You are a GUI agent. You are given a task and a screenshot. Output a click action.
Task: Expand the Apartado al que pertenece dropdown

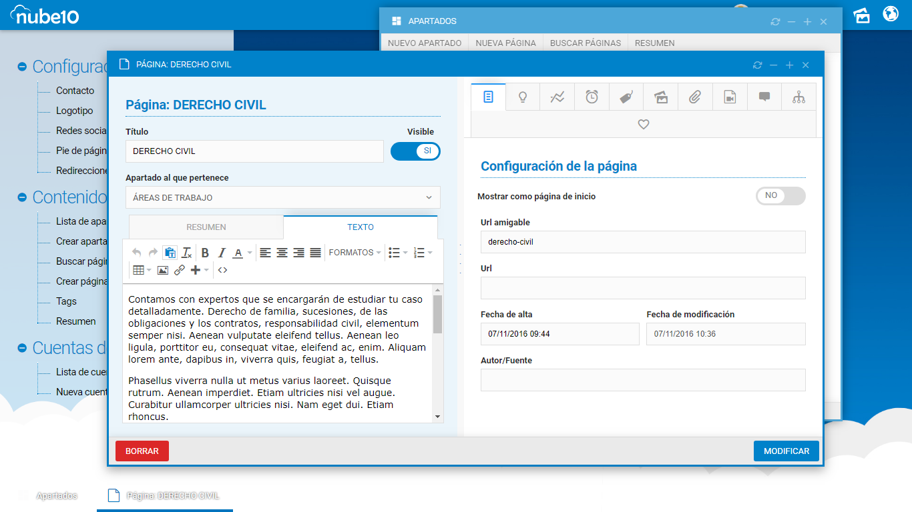(283, 197)
